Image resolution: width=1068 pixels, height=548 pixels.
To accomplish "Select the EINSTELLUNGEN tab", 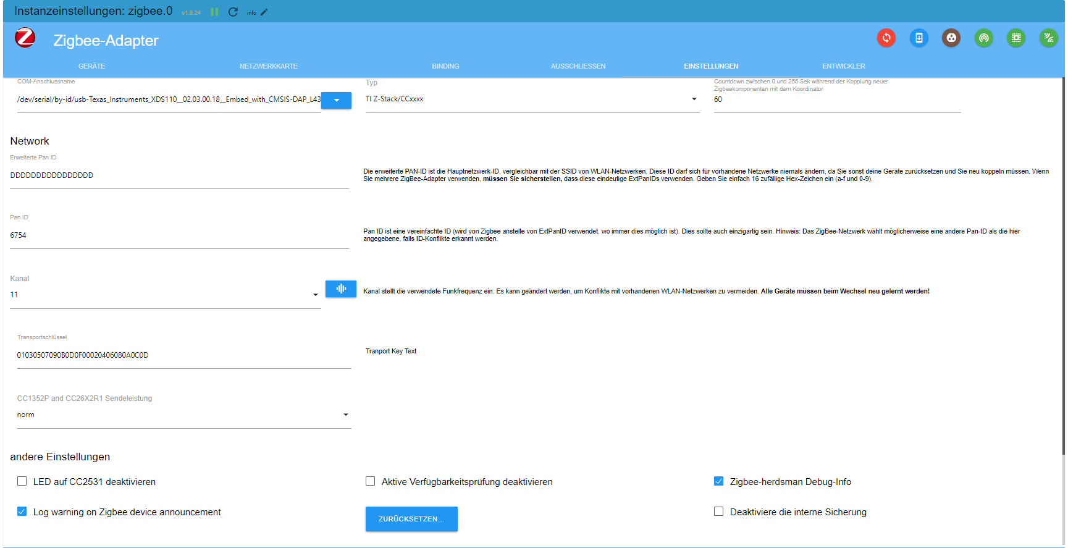I will pyautogui.click(x=711, y=66).
